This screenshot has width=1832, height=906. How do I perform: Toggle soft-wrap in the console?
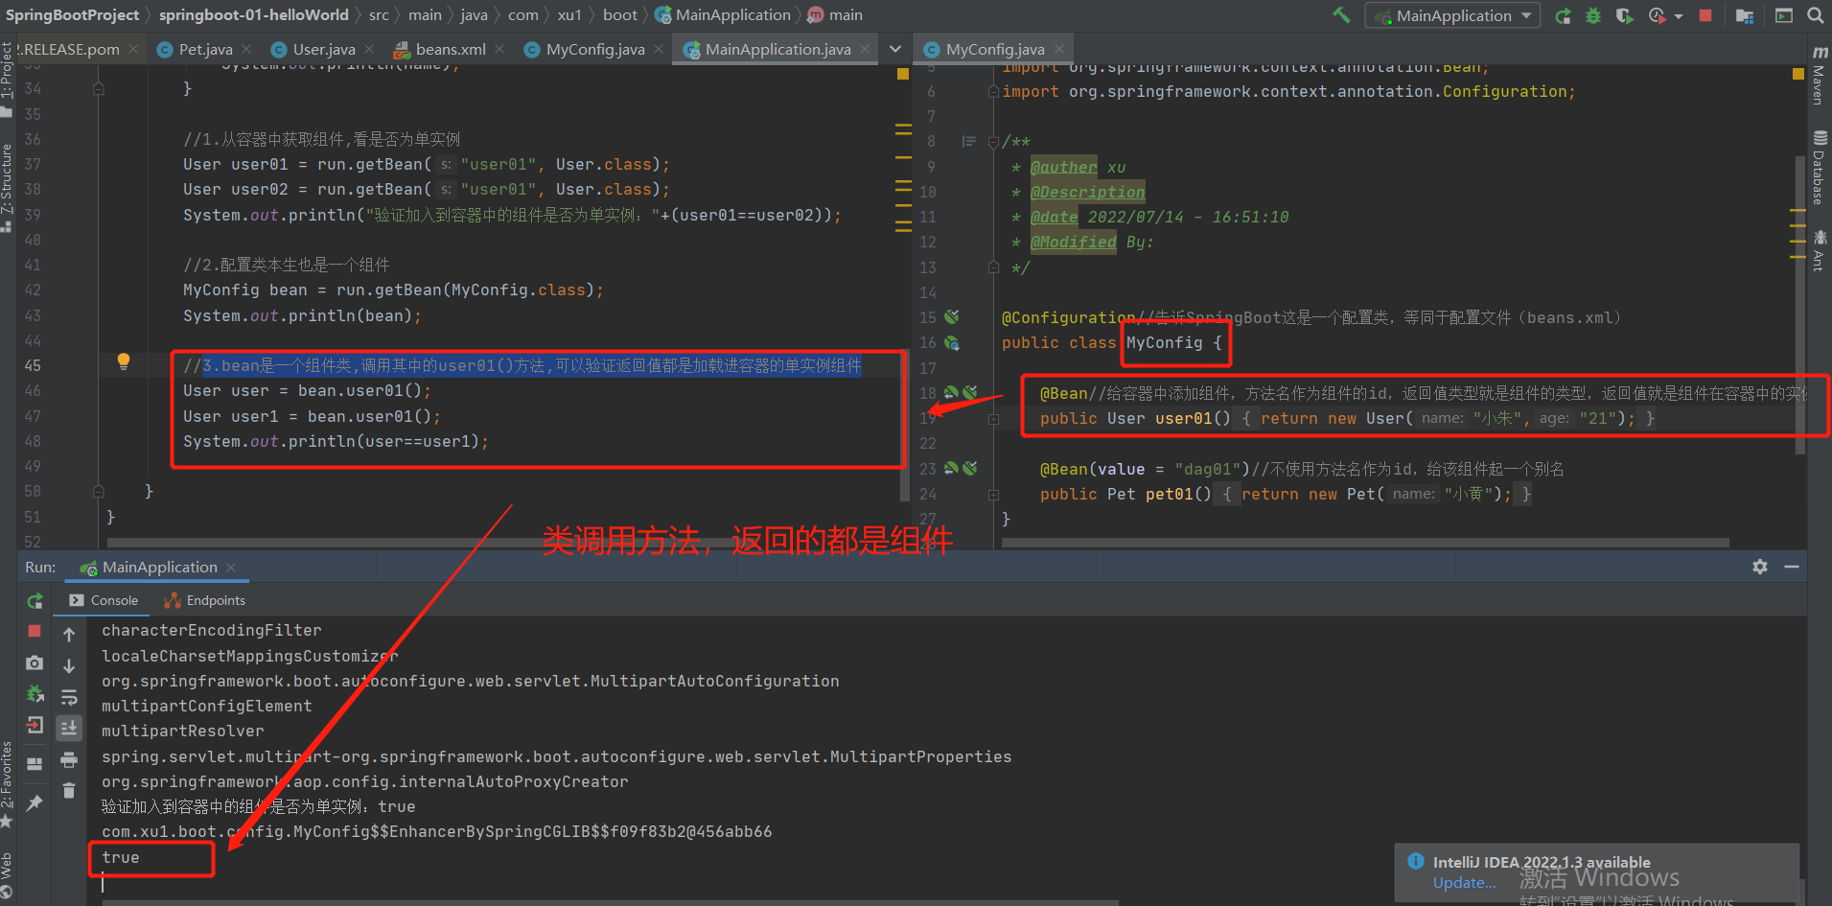click(69, 697)
